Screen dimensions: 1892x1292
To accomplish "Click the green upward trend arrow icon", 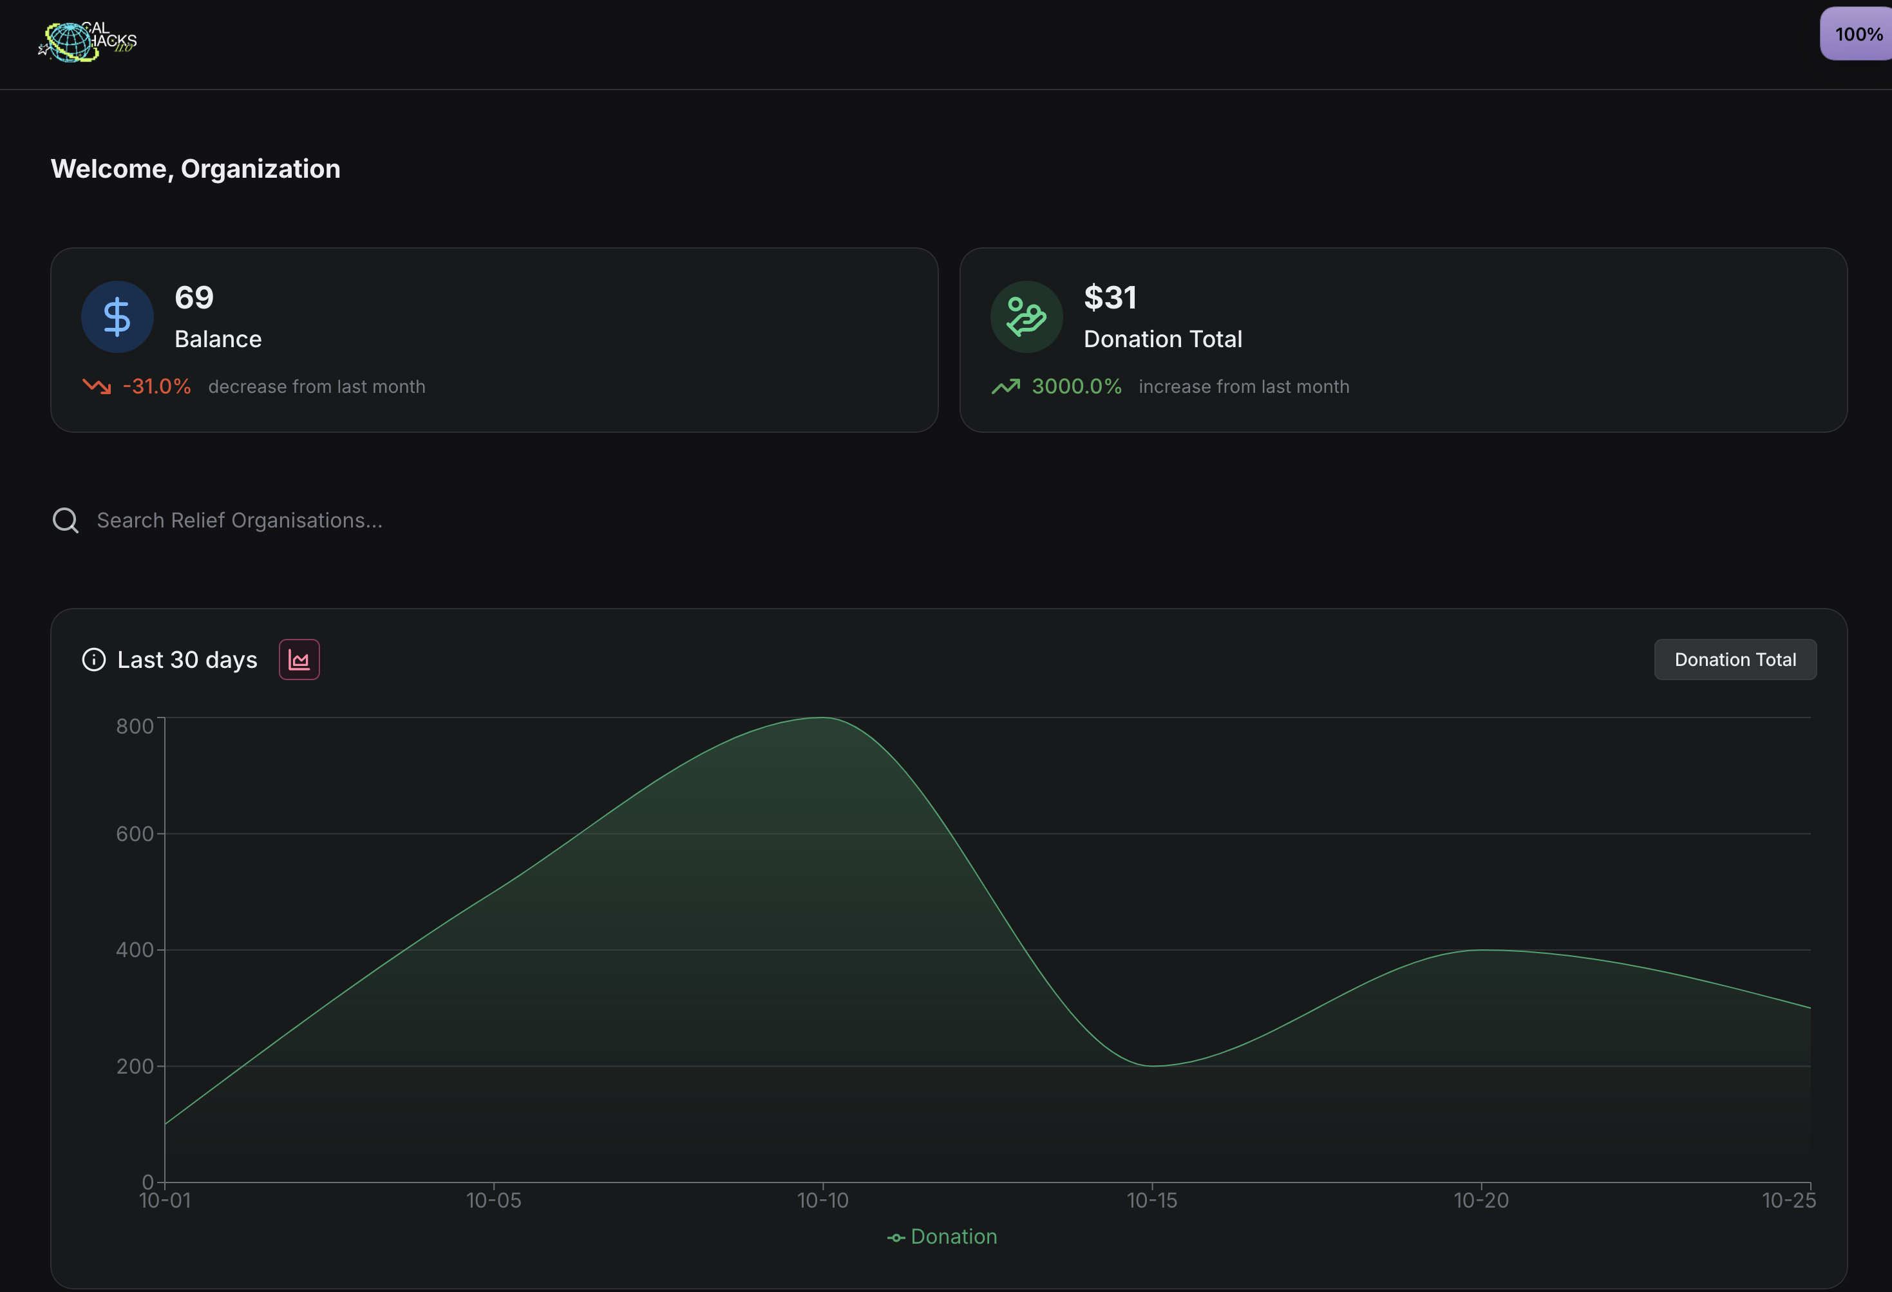I will 1005,386.
